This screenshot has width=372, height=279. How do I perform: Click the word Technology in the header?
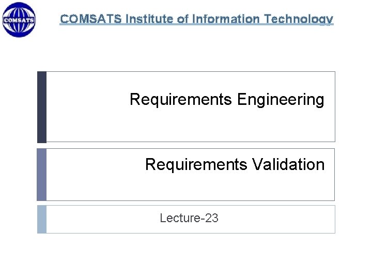click(299, 20)
